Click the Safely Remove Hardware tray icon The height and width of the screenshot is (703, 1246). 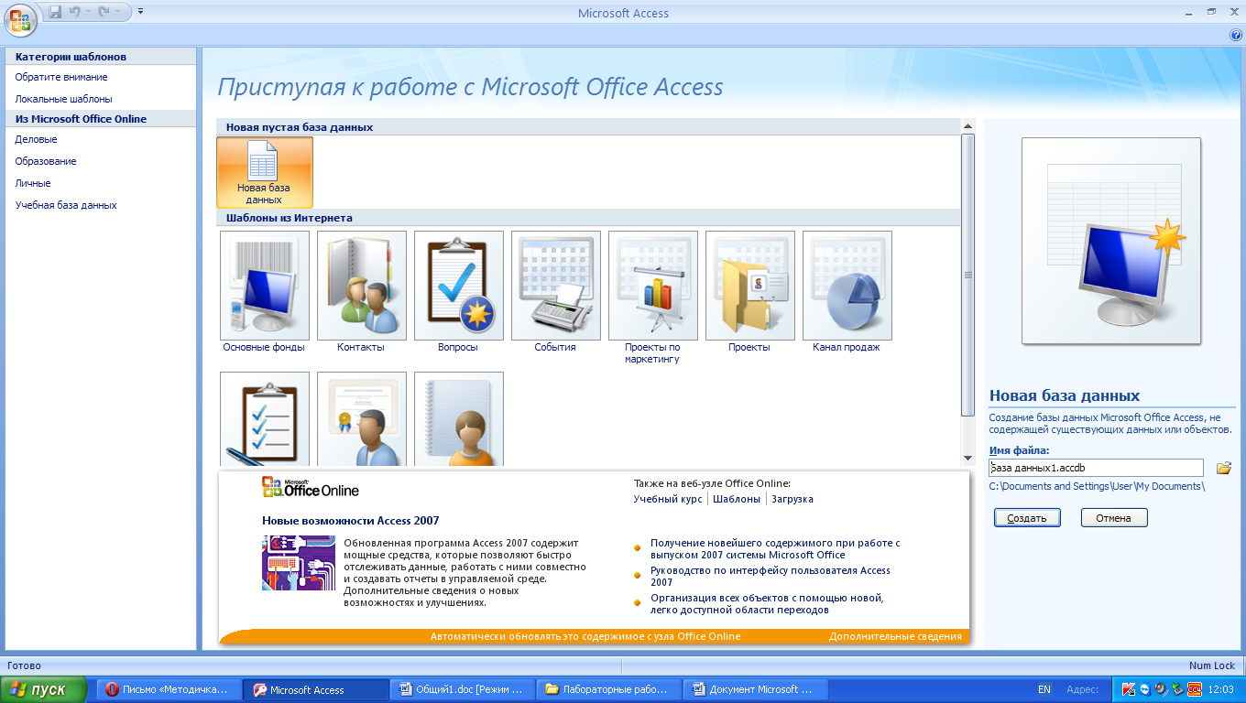pyautogui.click(x=1176, y=689)
